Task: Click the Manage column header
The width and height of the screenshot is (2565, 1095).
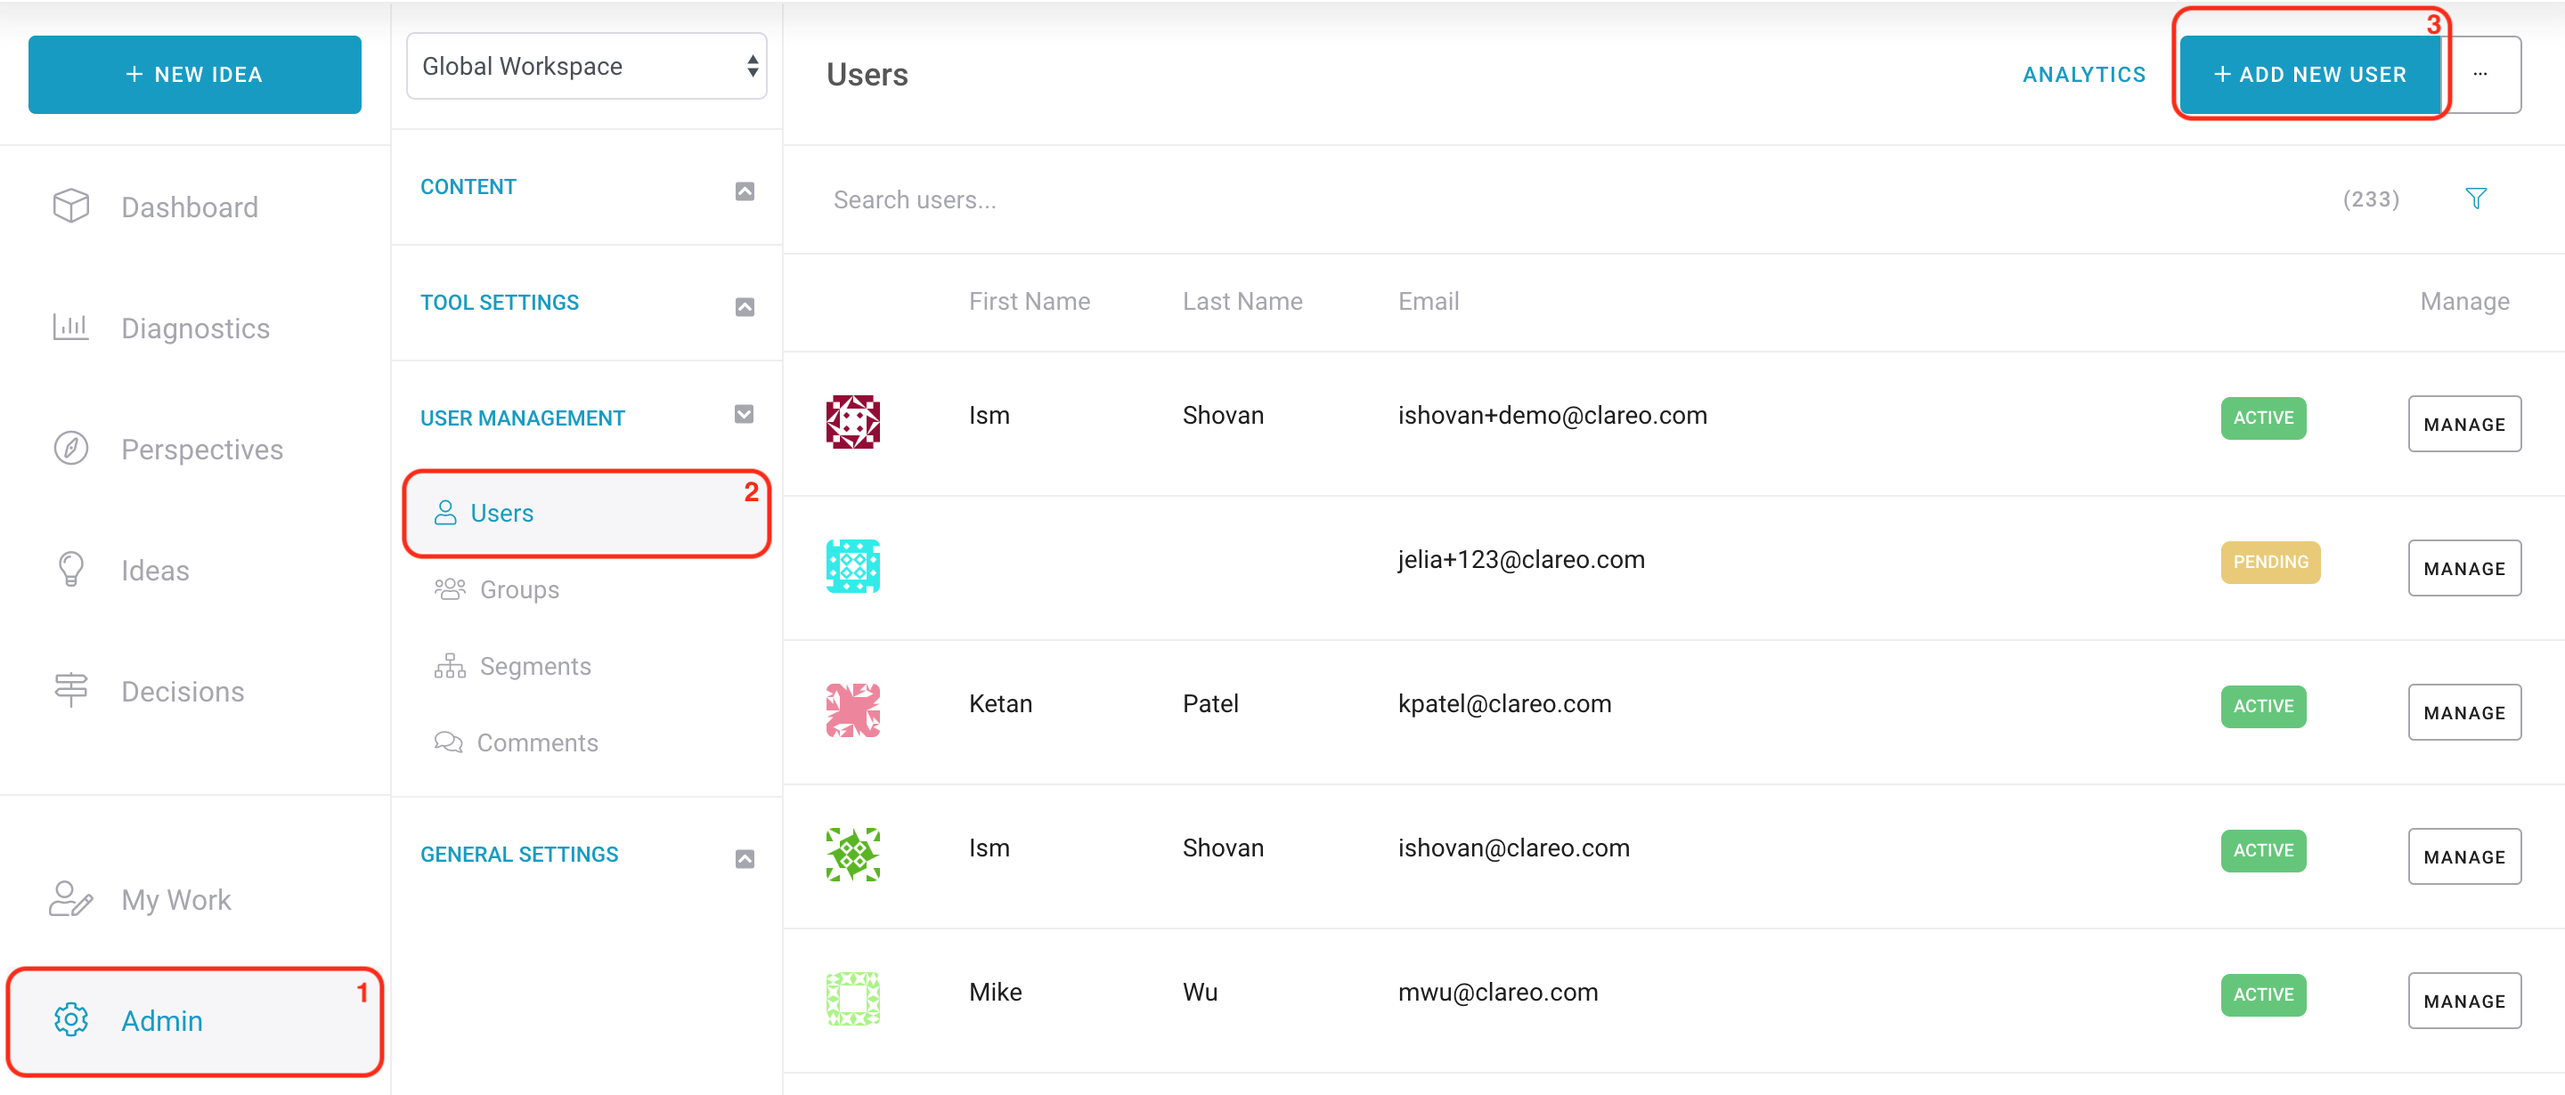Action: (2464, 302)
